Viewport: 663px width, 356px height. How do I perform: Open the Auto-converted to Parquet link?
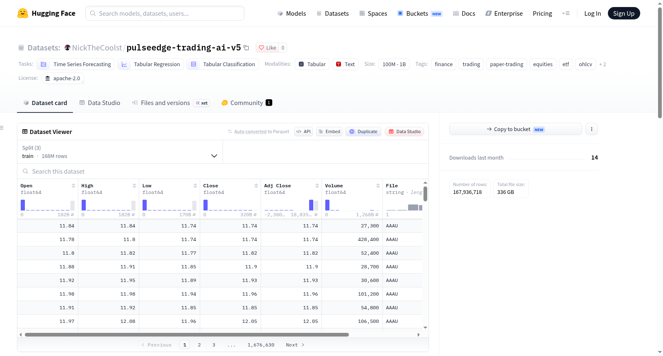pyautogui.click(x=250, y=131)
